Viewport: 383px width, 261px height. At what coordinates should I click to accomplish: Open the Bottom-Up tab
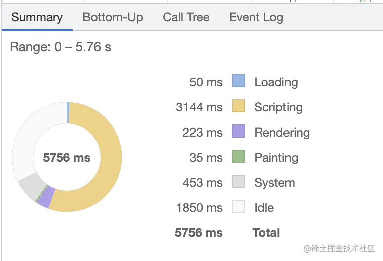coord(113,17)
